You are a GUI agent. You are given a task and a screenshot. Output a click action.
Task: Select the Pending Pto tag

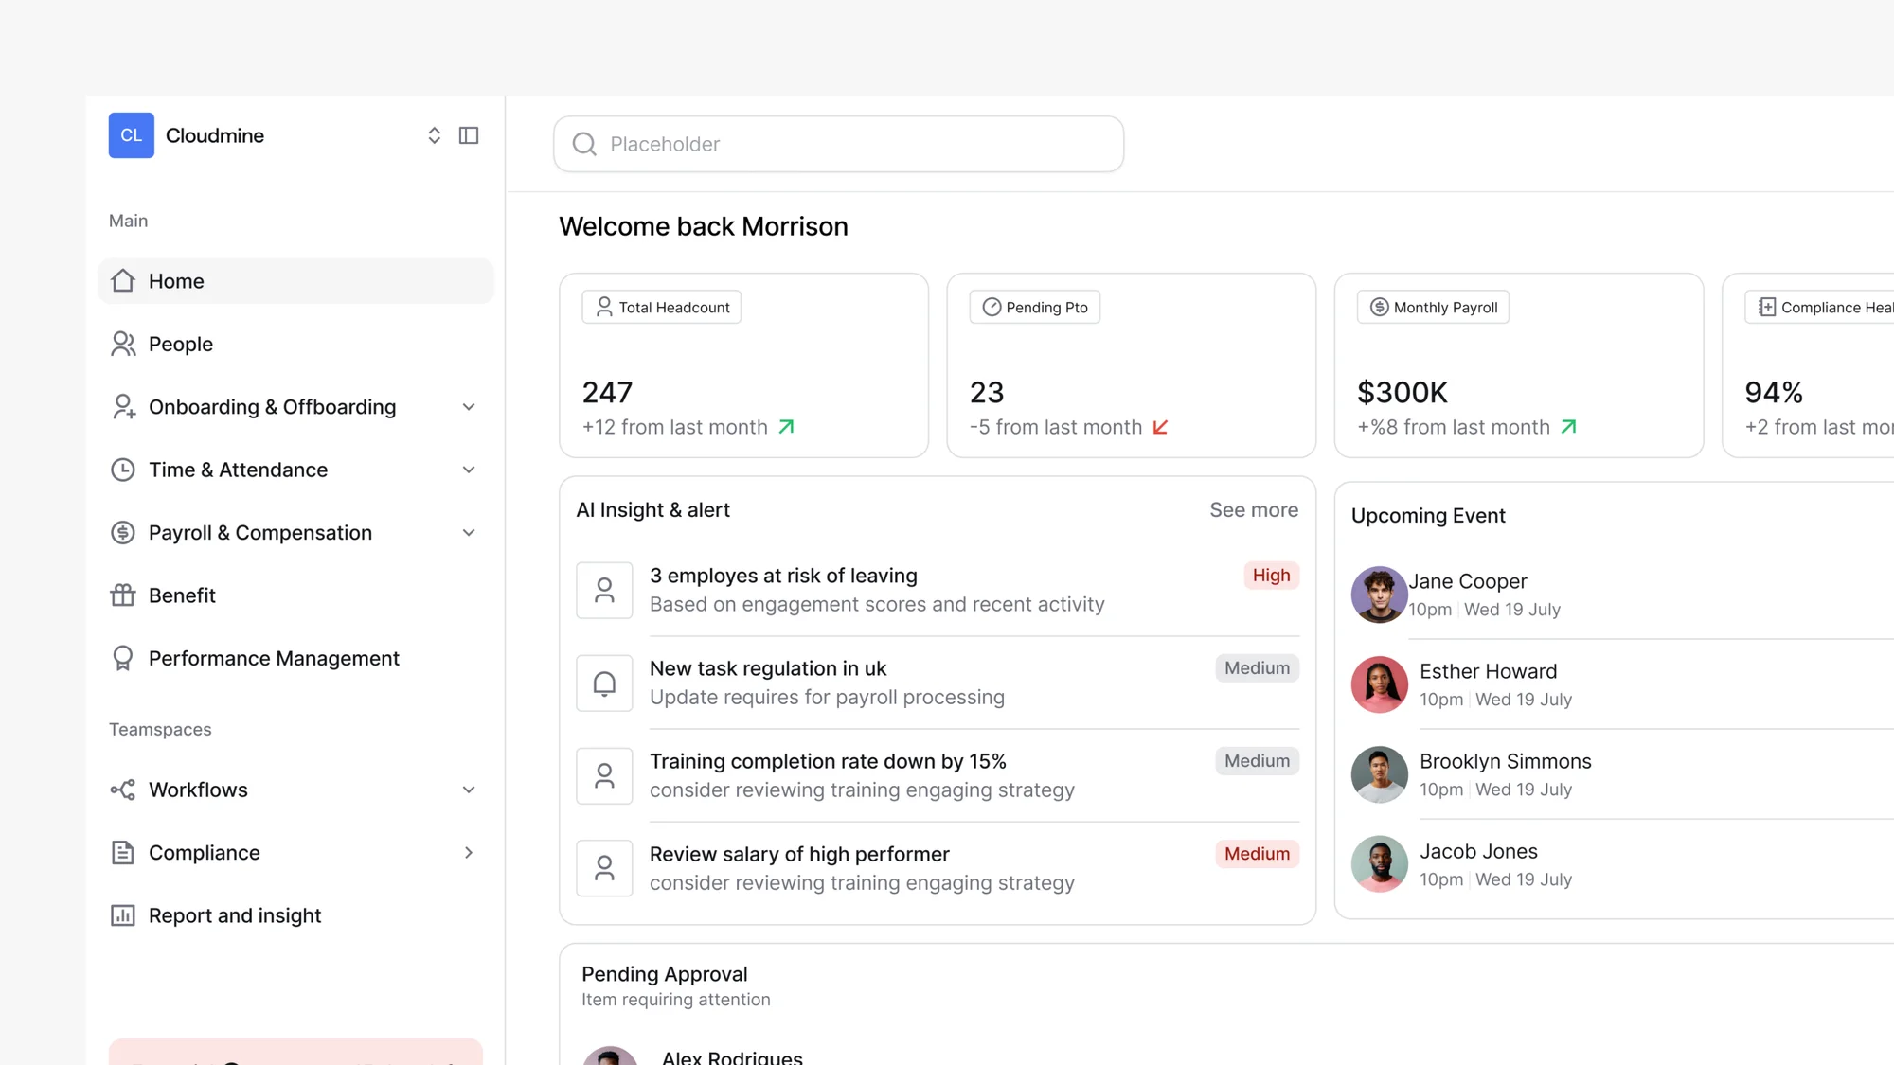point(1035,308)
